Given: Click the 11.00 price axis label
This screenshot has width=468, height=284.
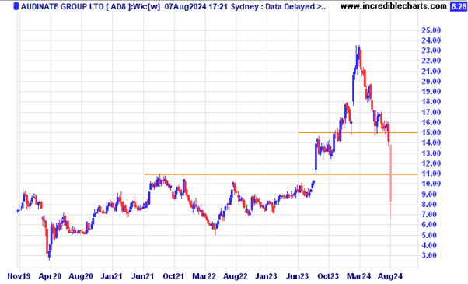Looking at the screenshot, I should 431,174.
